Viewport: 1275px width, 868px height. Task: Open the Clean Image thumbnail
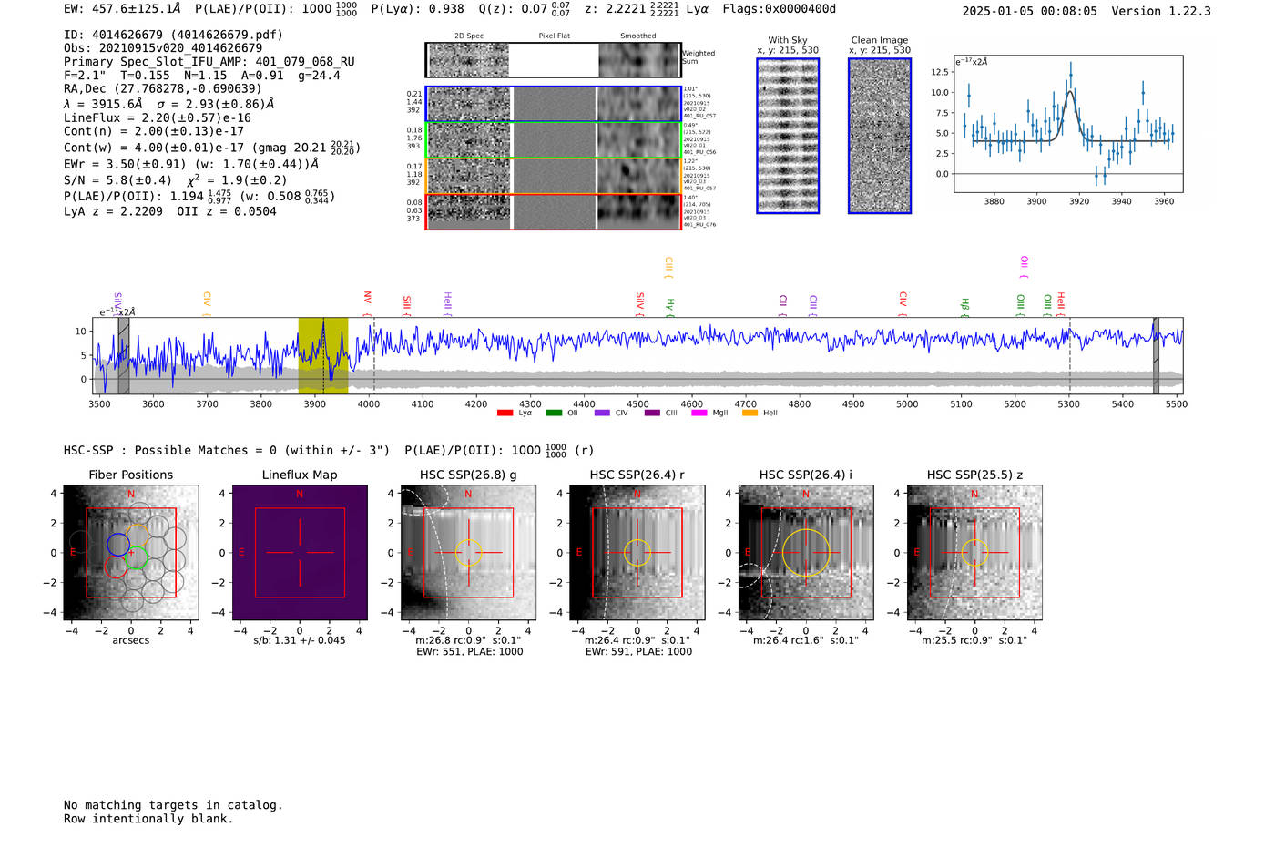click(x=880, y=136)
